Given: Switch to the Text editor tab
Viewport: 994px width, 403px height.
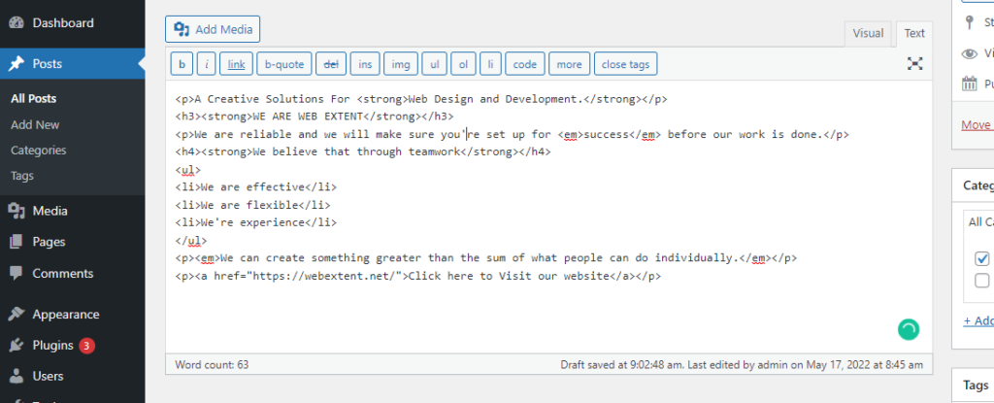Looking at the screenshot, I should 914,34.
